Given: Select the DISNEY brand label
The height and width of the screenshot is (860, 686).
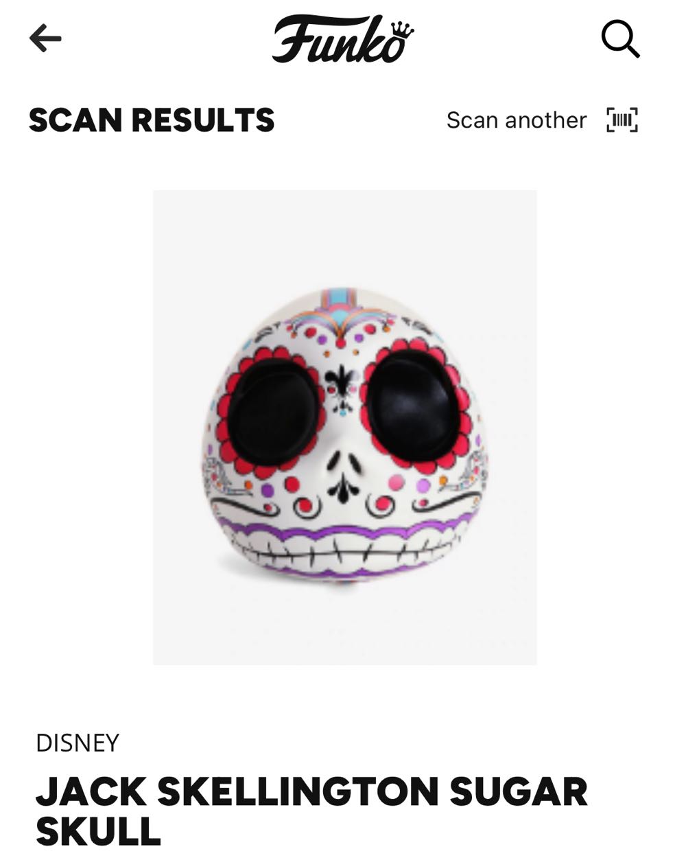Looking at the screenshot, I should click(x=78, y=743).
